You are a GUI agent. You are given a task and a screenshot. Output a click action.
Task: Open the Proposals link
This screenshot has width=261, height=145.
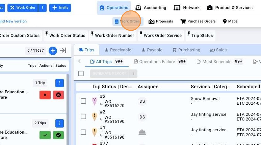pos(161,21)
